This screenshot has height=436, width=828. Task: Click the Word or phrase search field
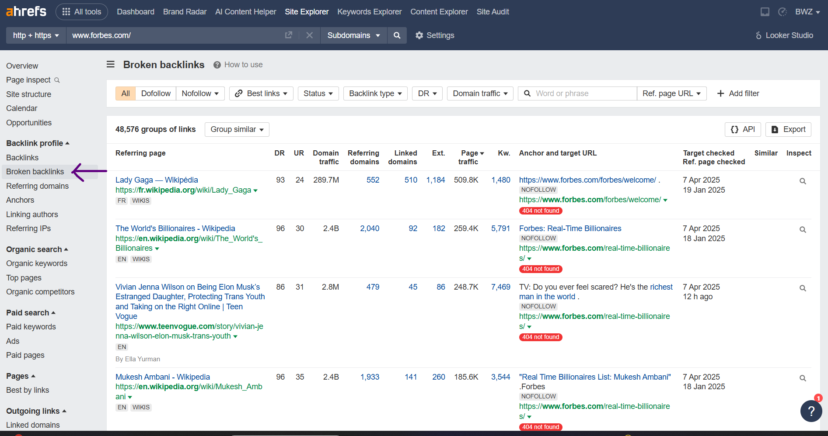pyautogui.click(x=577, y=93)
